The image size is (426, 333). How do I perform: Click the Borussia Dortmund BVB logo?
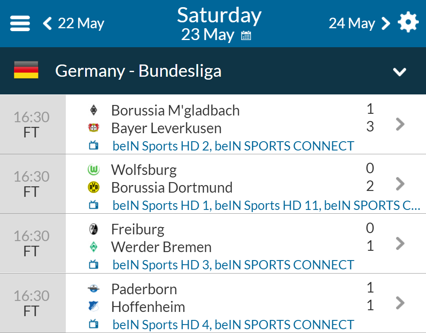pos(94,188)
